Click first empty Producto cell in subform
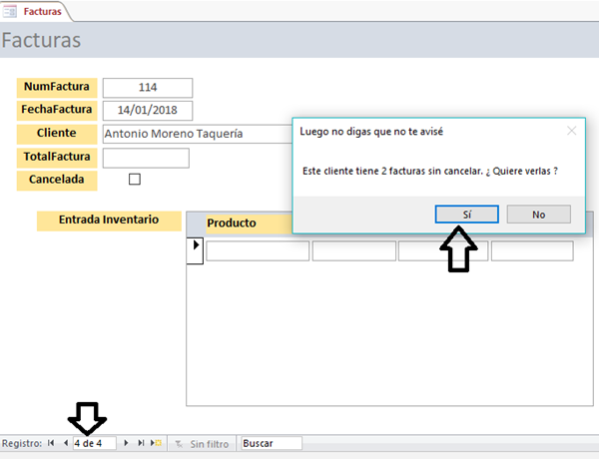 point(258,250)
